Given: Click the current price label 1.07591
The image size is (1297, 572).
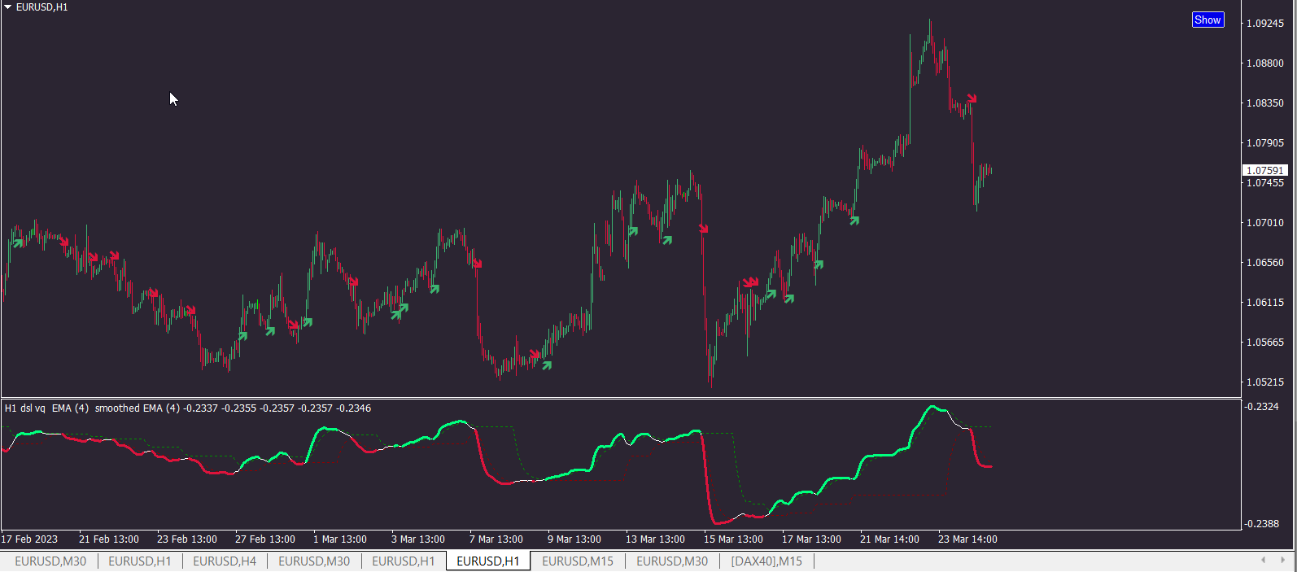Looking at the screenshot, I should pyautogui.click(x=1265, y=170).
